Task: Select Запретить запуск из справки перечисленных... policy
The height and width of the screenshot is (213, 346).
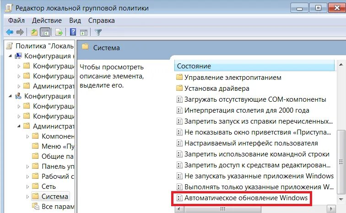Action: 255,121
